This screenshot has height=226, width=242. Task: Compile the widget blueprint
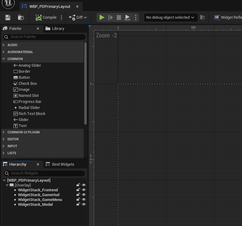[x=46, y=18]
